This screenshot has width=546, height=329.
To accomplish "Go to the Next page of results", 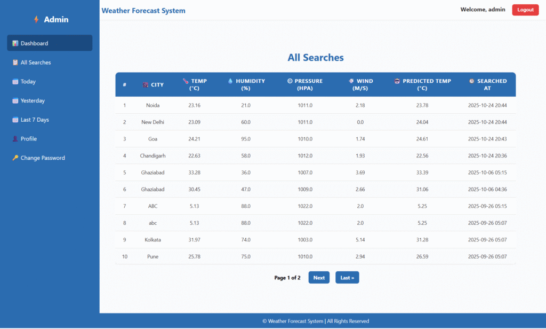I will (x=319, y=278).
